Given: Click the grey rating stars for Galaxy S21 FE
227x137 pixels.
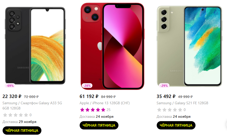Looking at the screenshot, I should coord(169,110).
